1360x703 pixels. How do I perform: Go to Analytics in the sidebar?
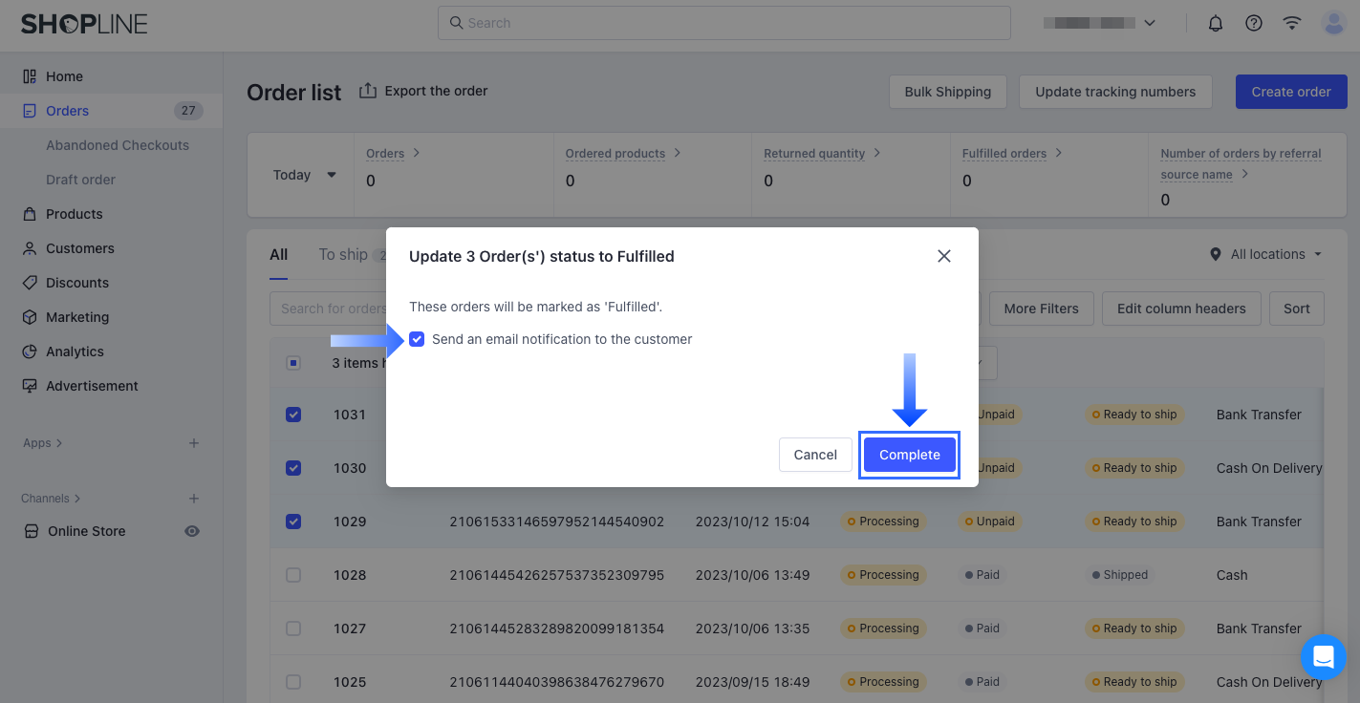click(75, 351)
